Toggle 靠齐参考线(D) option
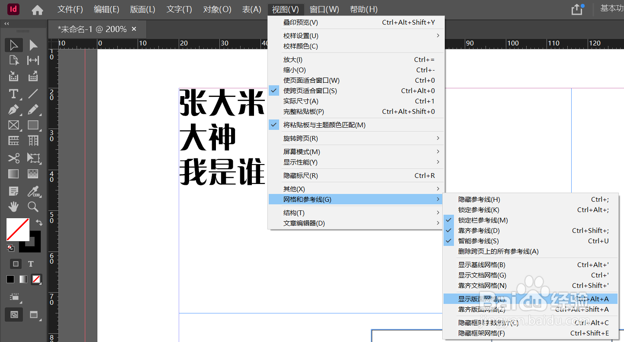This screenshot has height=342, width=624. click(x=531, y=231)
